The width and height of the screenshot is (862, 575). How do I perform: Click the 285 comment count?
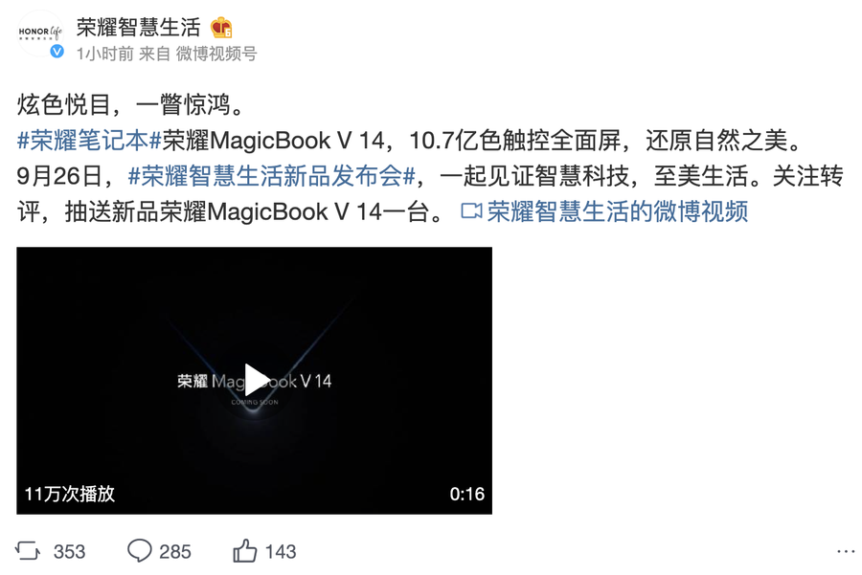175,551
